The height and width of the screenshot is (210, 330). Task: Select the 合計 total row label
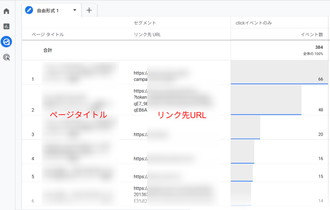click(48, 50)
